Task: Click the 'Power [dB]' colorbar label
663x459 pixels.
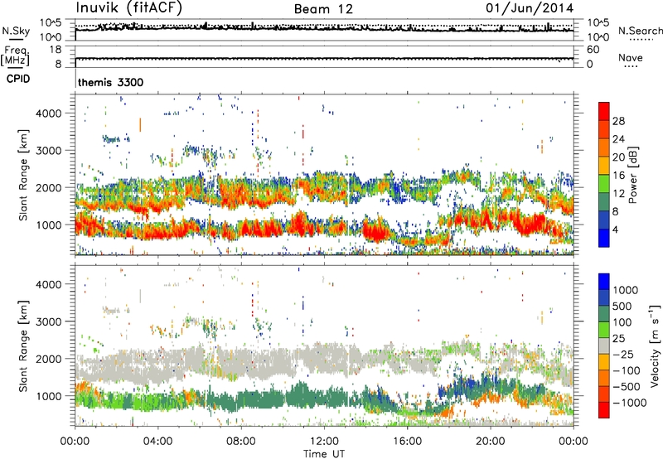Action: pos(633,175)
